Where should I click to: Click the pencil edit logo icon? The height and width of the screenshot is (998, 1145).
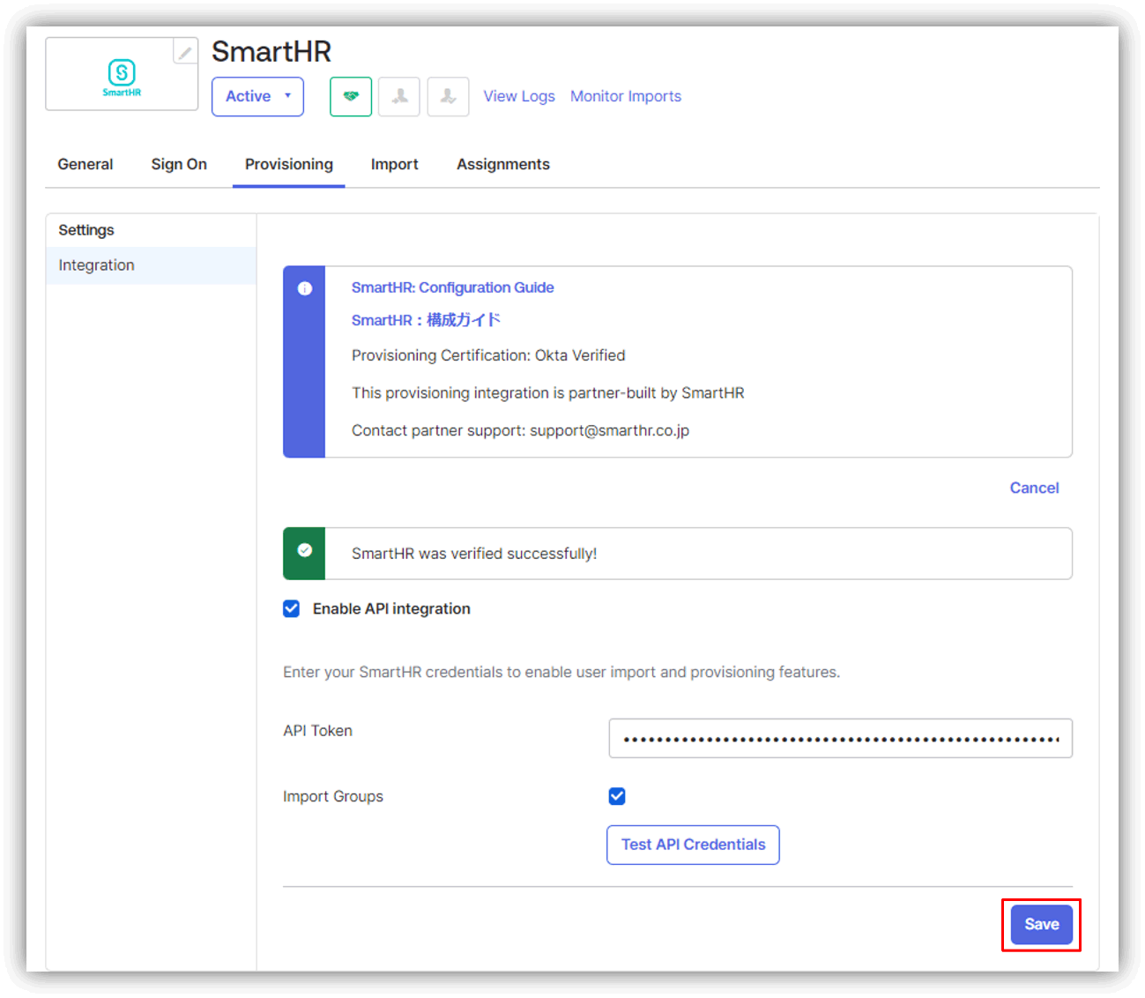[185, 53]
